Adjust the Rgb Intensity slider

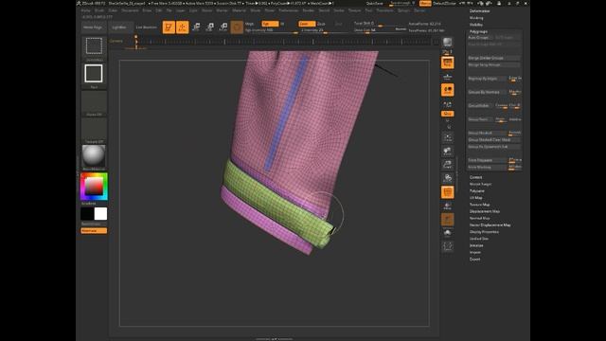[x=272, y=30]
